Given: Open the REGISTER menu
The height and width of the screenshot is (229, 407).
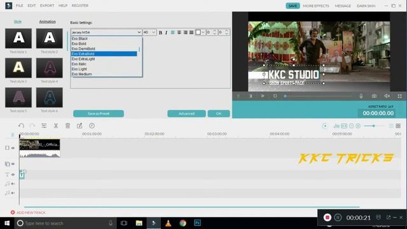Looking at the screenshot, I should 80,6.
